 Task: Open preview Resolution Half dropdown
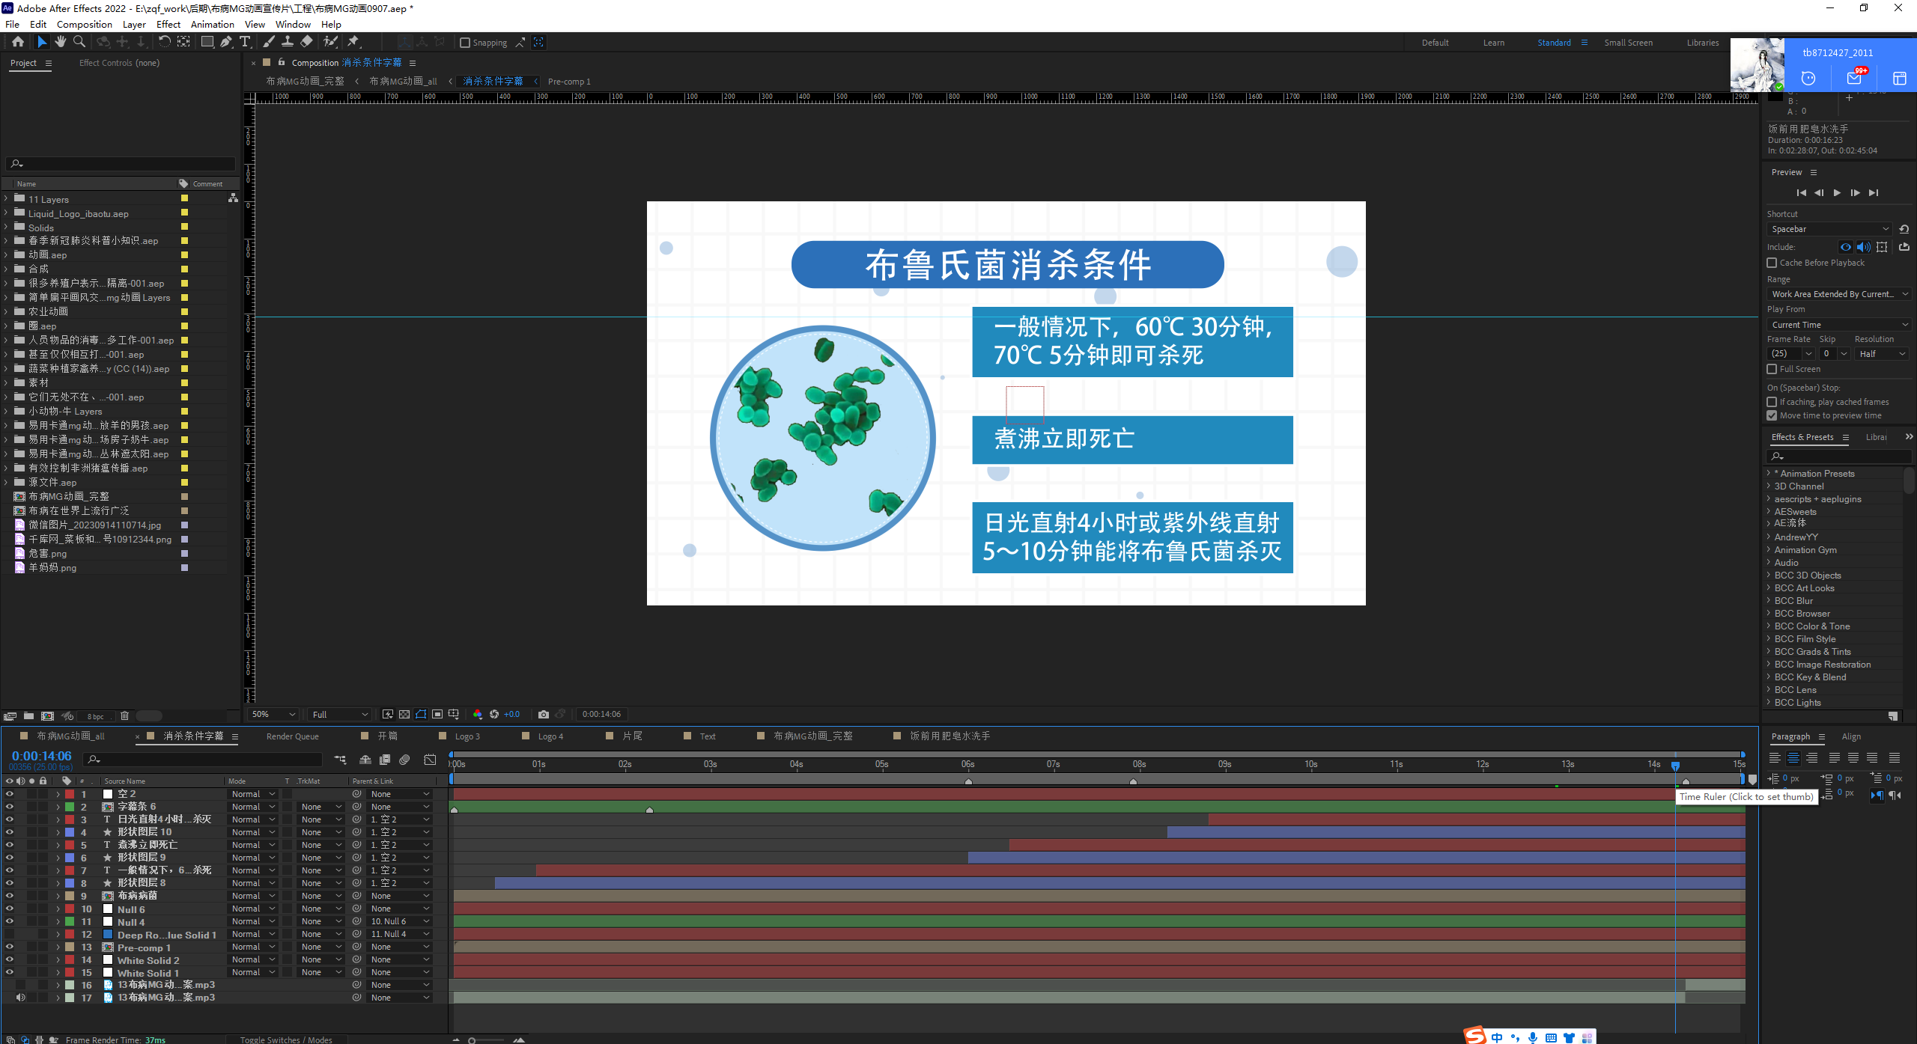click(x=1882, y=354)
